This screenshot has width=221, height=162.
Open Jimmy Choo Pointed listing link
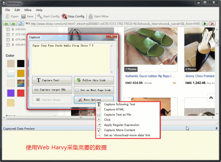click(x=200, y=76)
